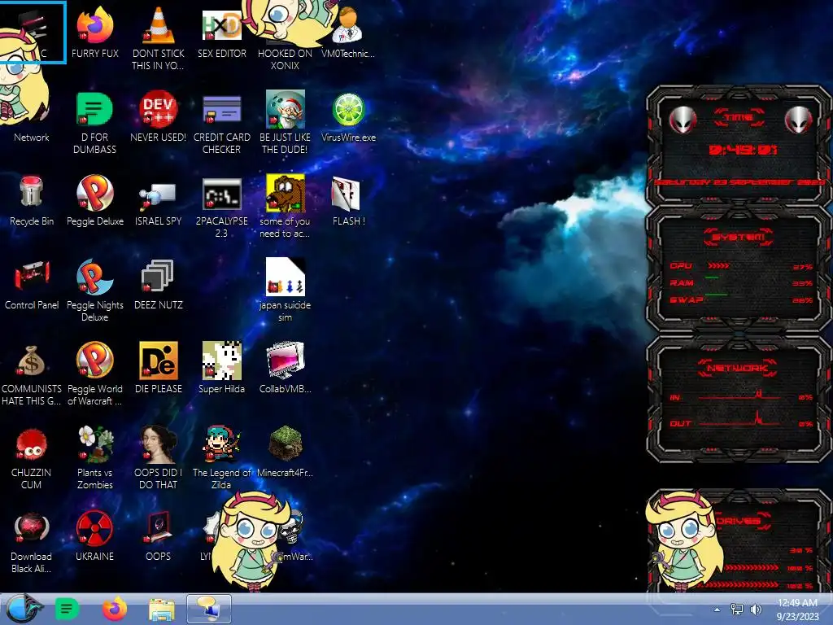833x625 pixels.
Task: Open the UKRAINE radiation icon
Action: coord(94,537)
